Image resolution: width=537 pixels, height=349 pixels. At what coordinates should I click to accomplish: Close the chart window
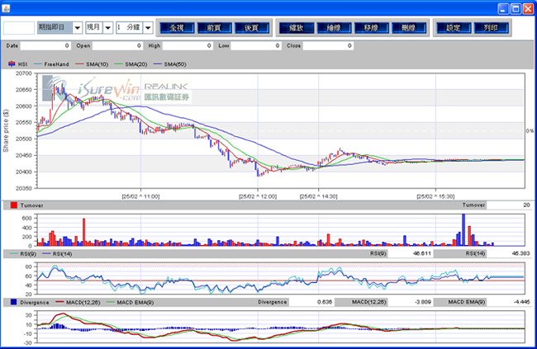click(x=528, y=9)
